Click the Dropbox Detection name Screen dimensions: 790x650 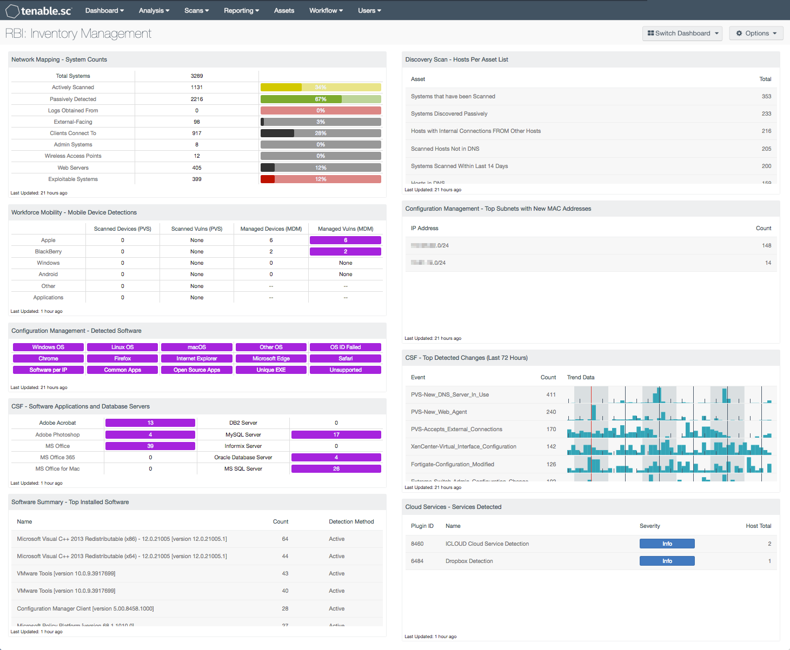pyautogui.click(x=469, y=561)
